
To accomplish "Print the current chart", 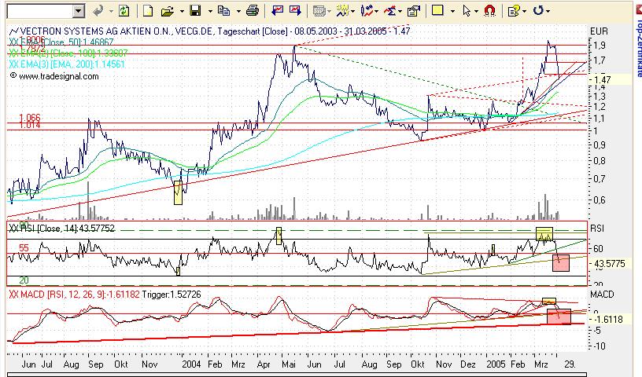I will pos(253,11).
